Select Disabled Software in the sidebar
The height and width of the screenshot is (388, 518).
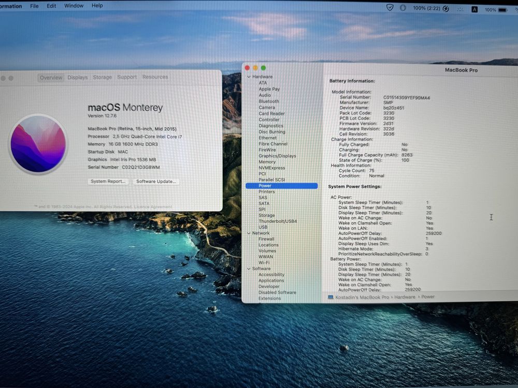(x=277, y=293)
